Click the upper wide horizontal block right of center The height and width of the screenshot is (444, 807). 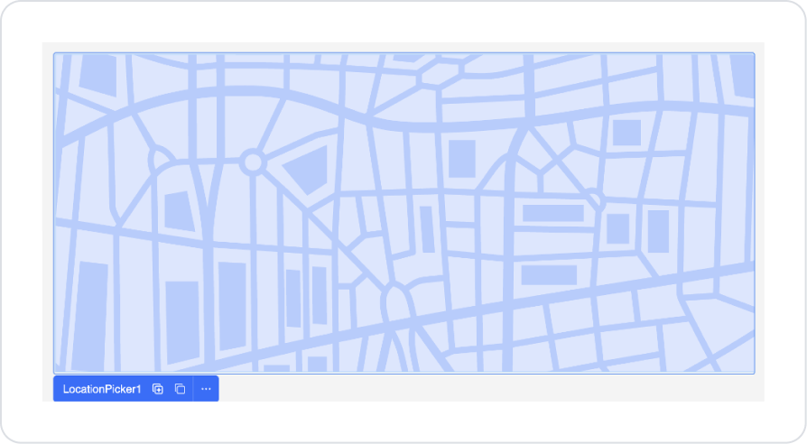(x=552, y=213)
